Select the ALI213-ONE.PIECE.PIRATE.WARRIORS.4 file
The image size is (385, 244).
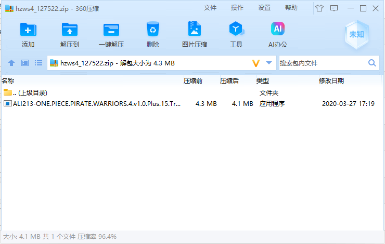point(97,104)
